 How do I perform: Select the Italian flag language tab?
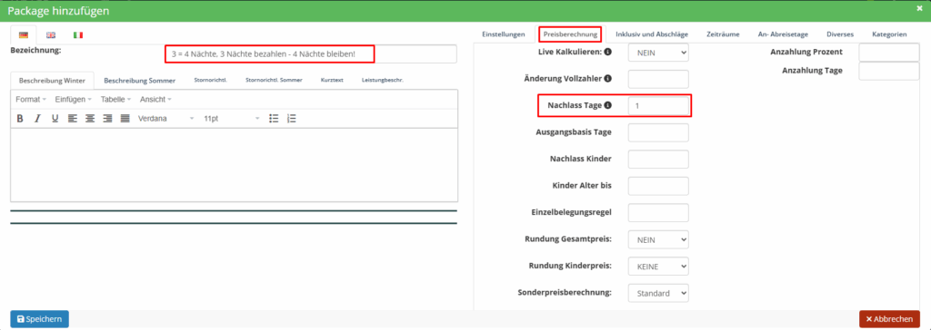tap(78, 35)
